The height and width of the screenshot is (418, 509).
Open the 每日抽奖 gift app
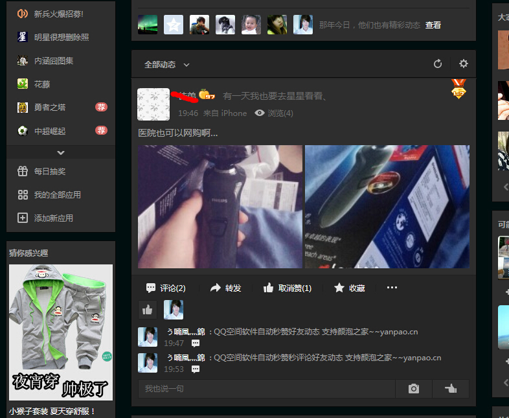pyautogui.click(x=23, y=172)
